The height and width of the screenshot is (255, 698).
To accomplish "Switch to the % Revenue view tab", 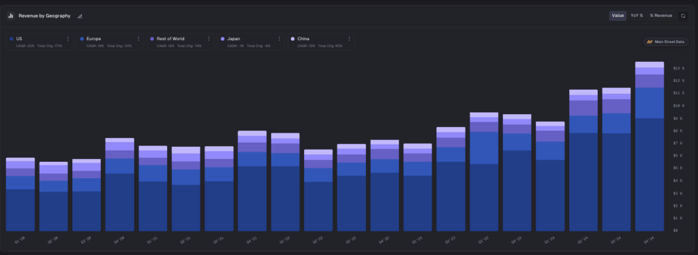I will pos(661,16).
